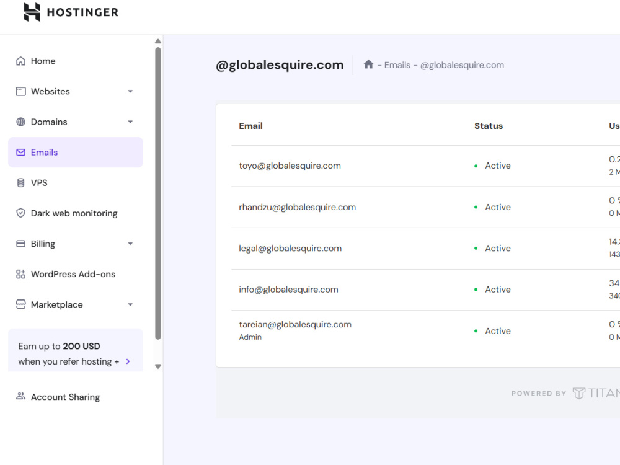Select legal@globalesquire.com email row

[425, 249]
